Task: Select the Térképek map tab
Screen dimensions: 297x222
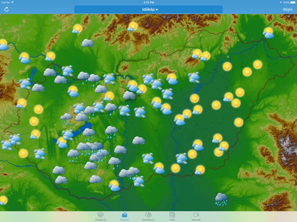Action: tap(124, 216)
